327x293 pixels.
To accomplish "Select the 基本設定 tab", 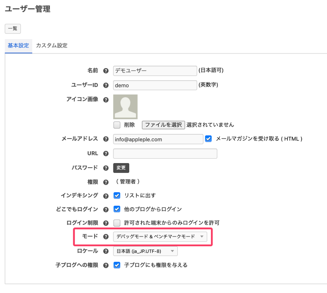I will coord(19,46).
